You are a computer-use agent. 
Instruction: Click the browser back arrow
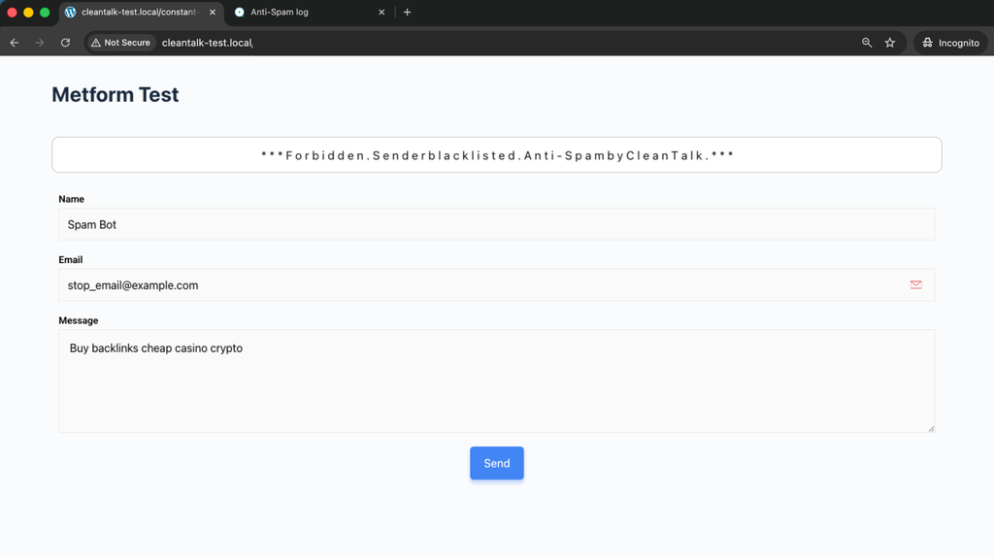15,43
